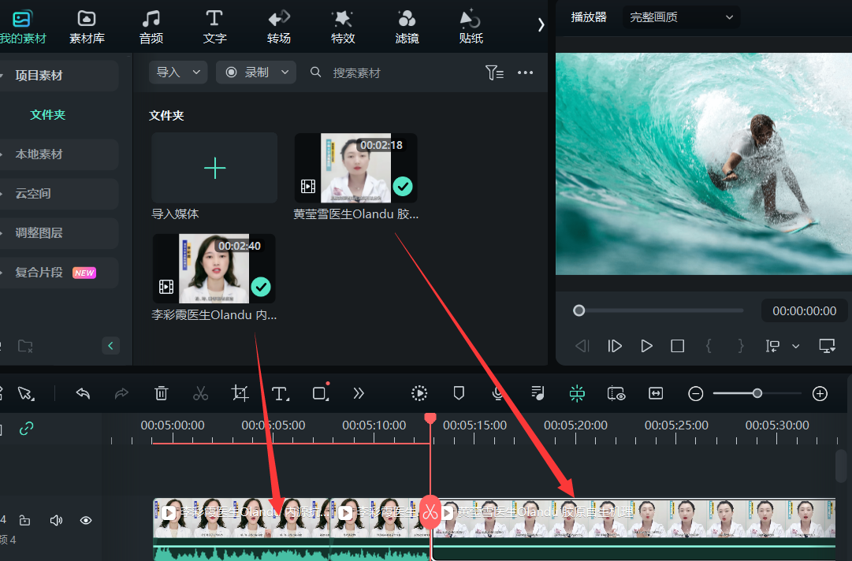
Task: Click the 00:00:00:00 player timecode
Action: (x=804, y=310)
